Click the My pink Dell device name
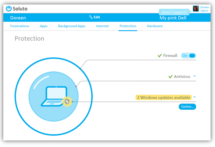215x147 pixels. 173,18
